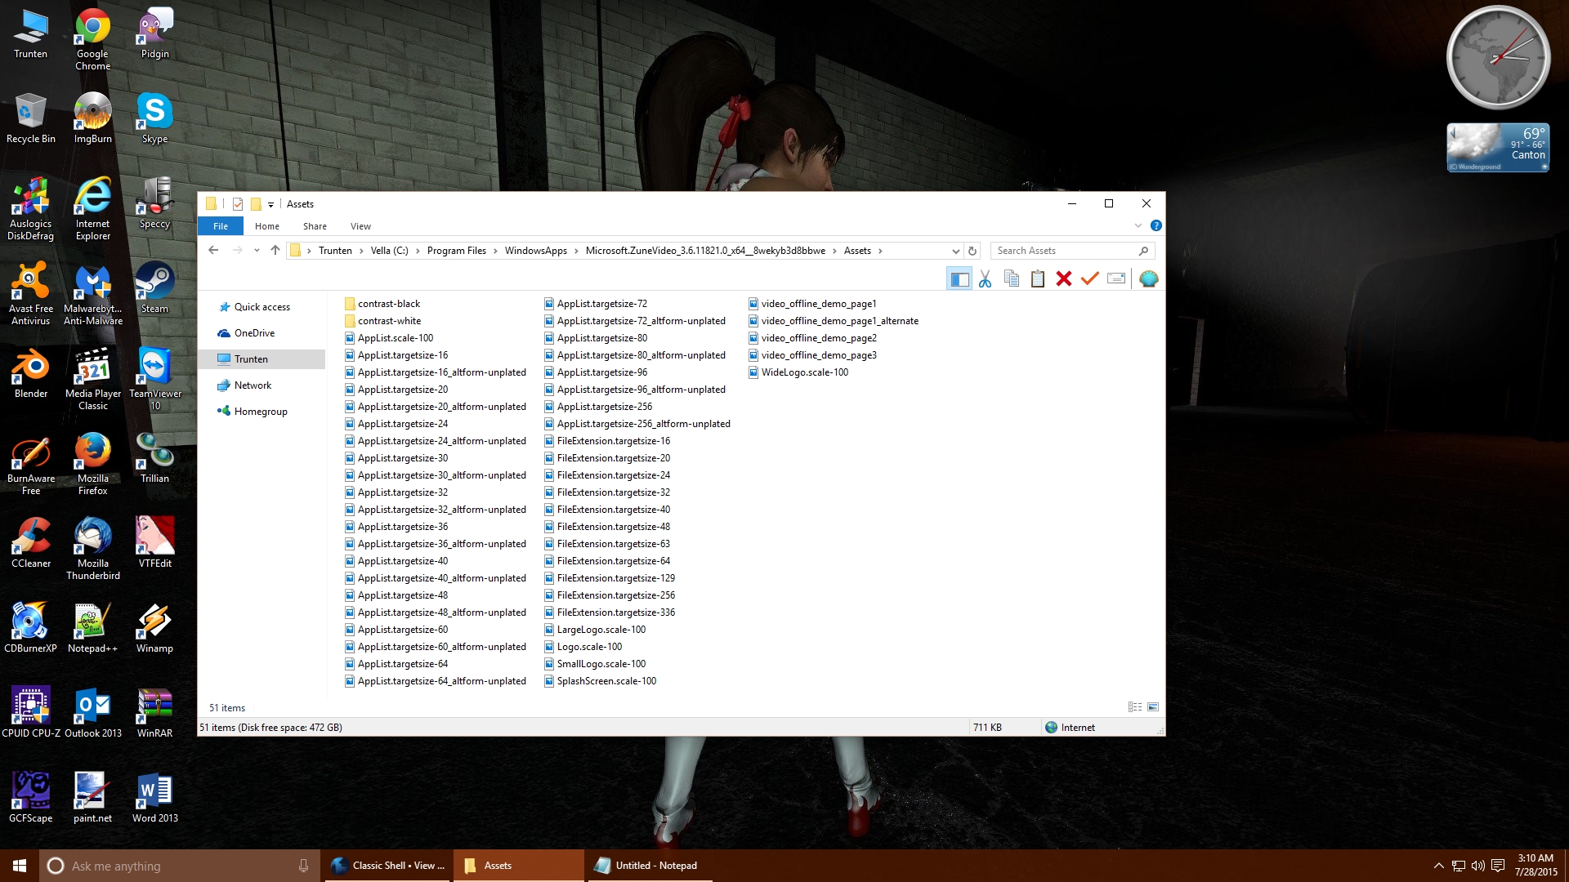The image size is (1569, 882).
Task: Open Classic Shell settings shell icon
Action: pyautogui.click(x=1148, y=279)
